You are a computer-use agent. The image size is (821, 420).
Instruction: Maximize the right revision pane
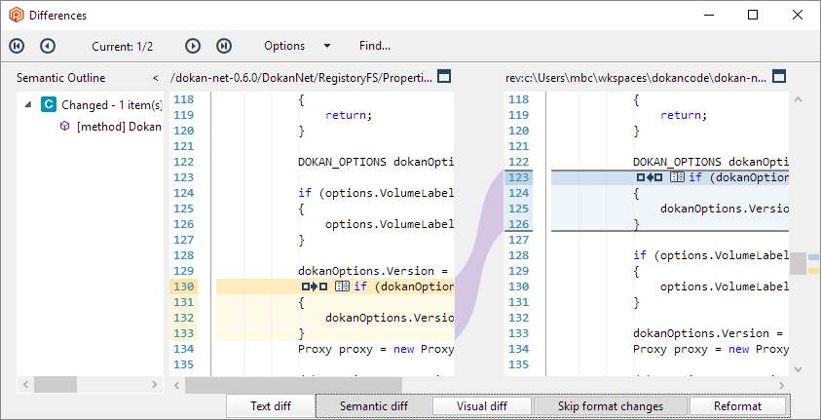click(779, 76)
